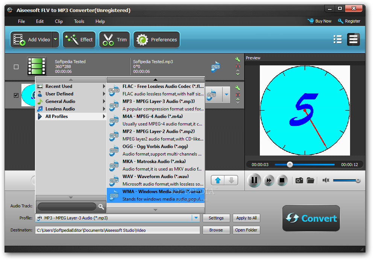
Task: Click Register key link
Action: pos(349,21)
